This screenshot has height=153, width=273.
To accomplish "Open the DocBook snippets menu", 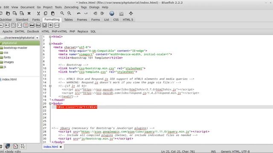I will click(x=33, y=31).
